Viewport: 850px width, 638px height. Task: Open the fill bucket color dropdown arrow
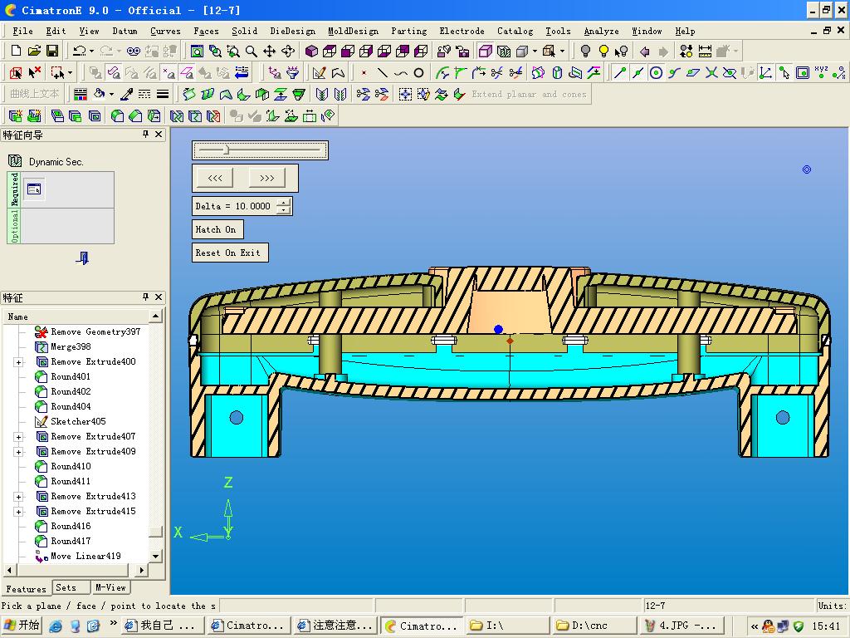point(112,95)
